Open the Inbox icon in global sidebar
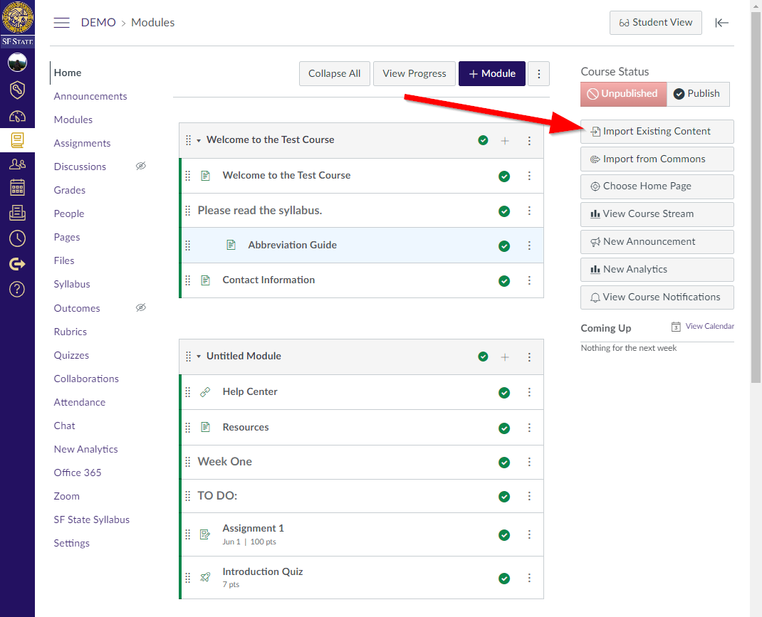The height and width of the screenshot is (617, 762). [17, 212]
